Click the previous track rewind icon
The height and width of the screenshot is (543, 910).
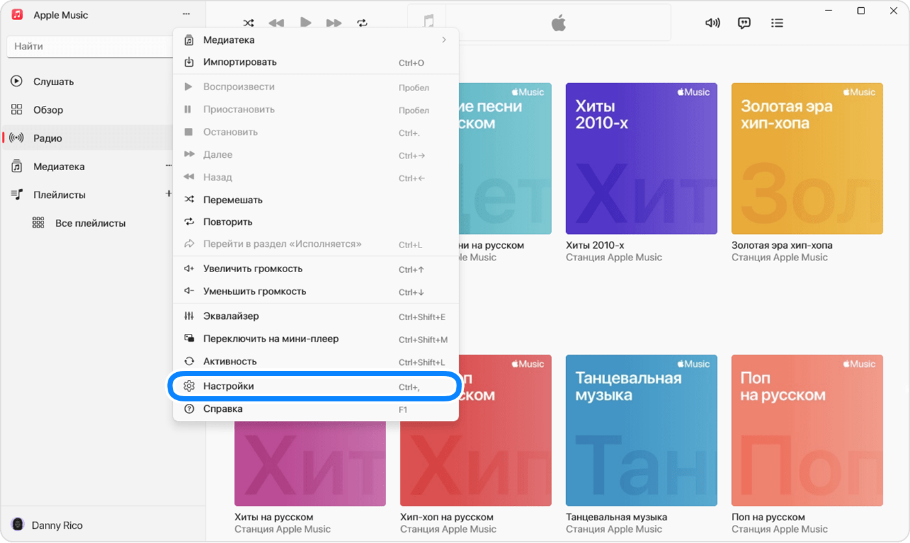pyautogui.click(x=276, y=23)
